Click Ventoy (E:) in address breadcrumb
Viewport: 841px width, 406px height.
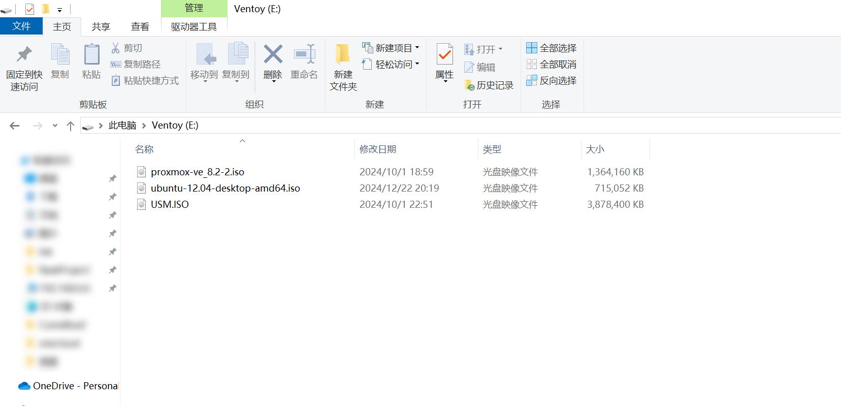175,125
